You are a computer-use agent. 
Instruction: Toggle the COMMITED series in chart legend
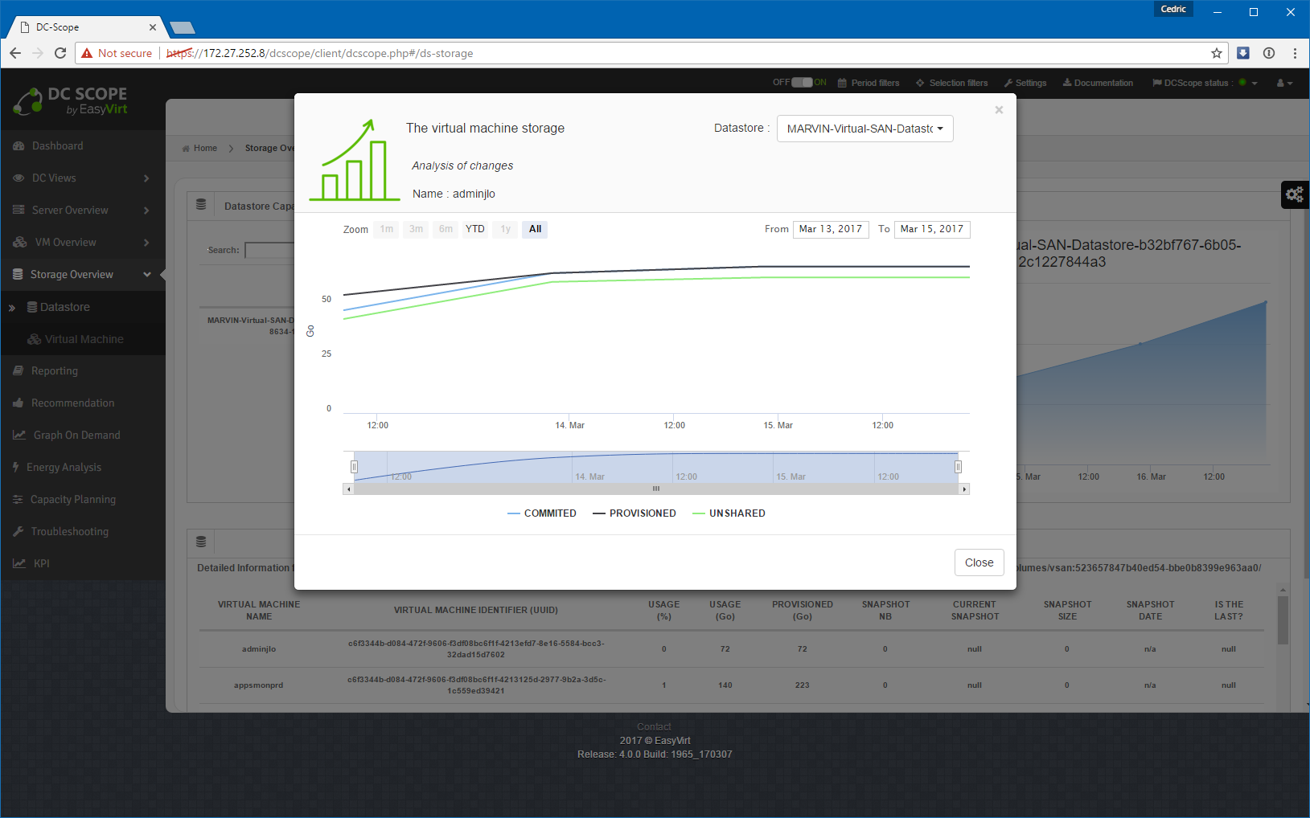point(542,513)
